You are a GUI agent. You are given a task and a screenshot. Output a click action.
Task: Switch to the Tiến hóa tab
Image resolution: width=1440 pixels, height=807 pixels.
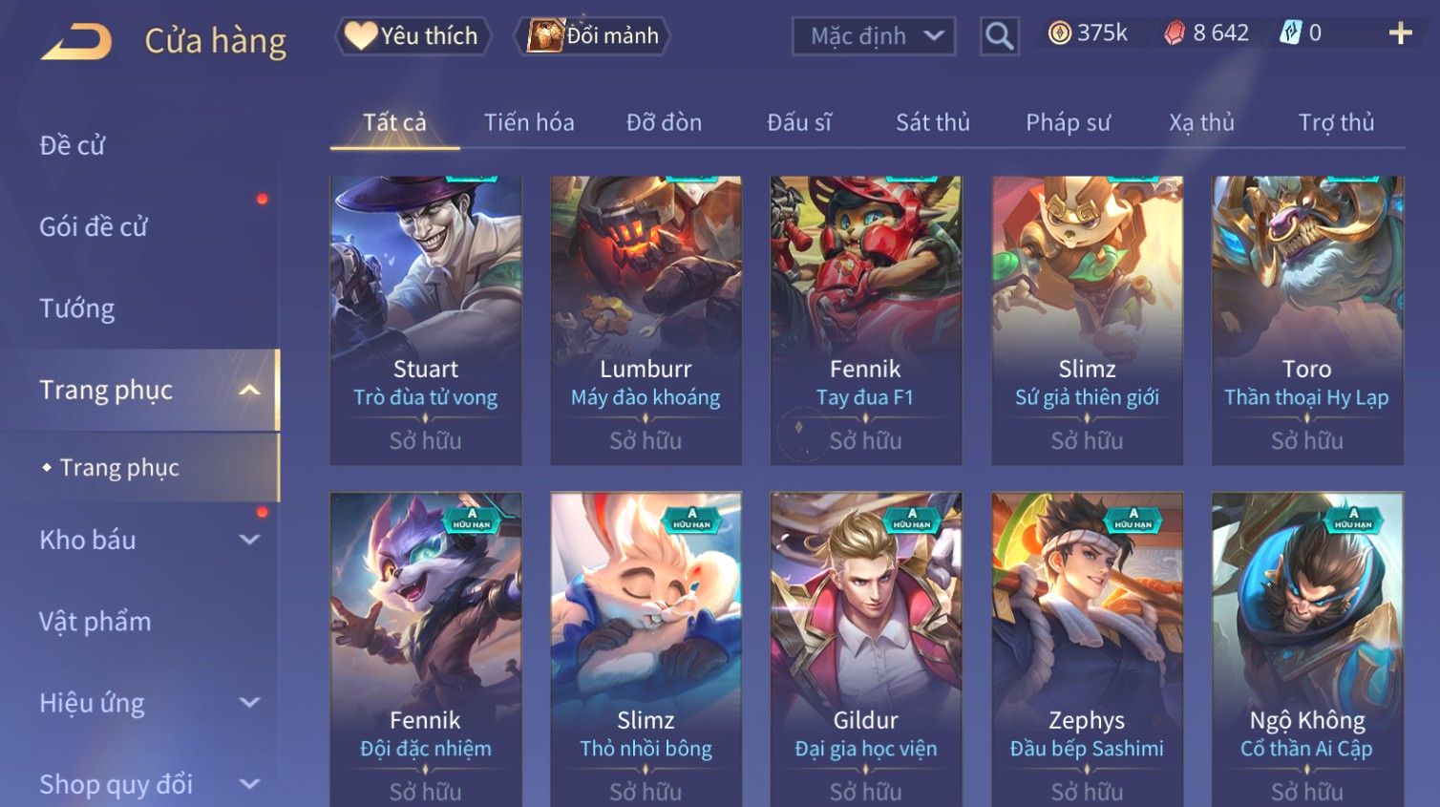529,122
